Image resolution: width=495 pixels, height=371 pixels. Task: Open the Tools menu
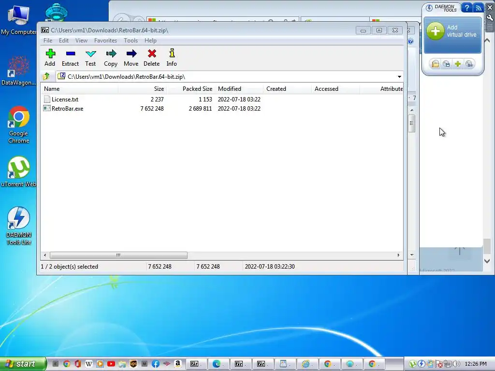click(x=131, y=41)
